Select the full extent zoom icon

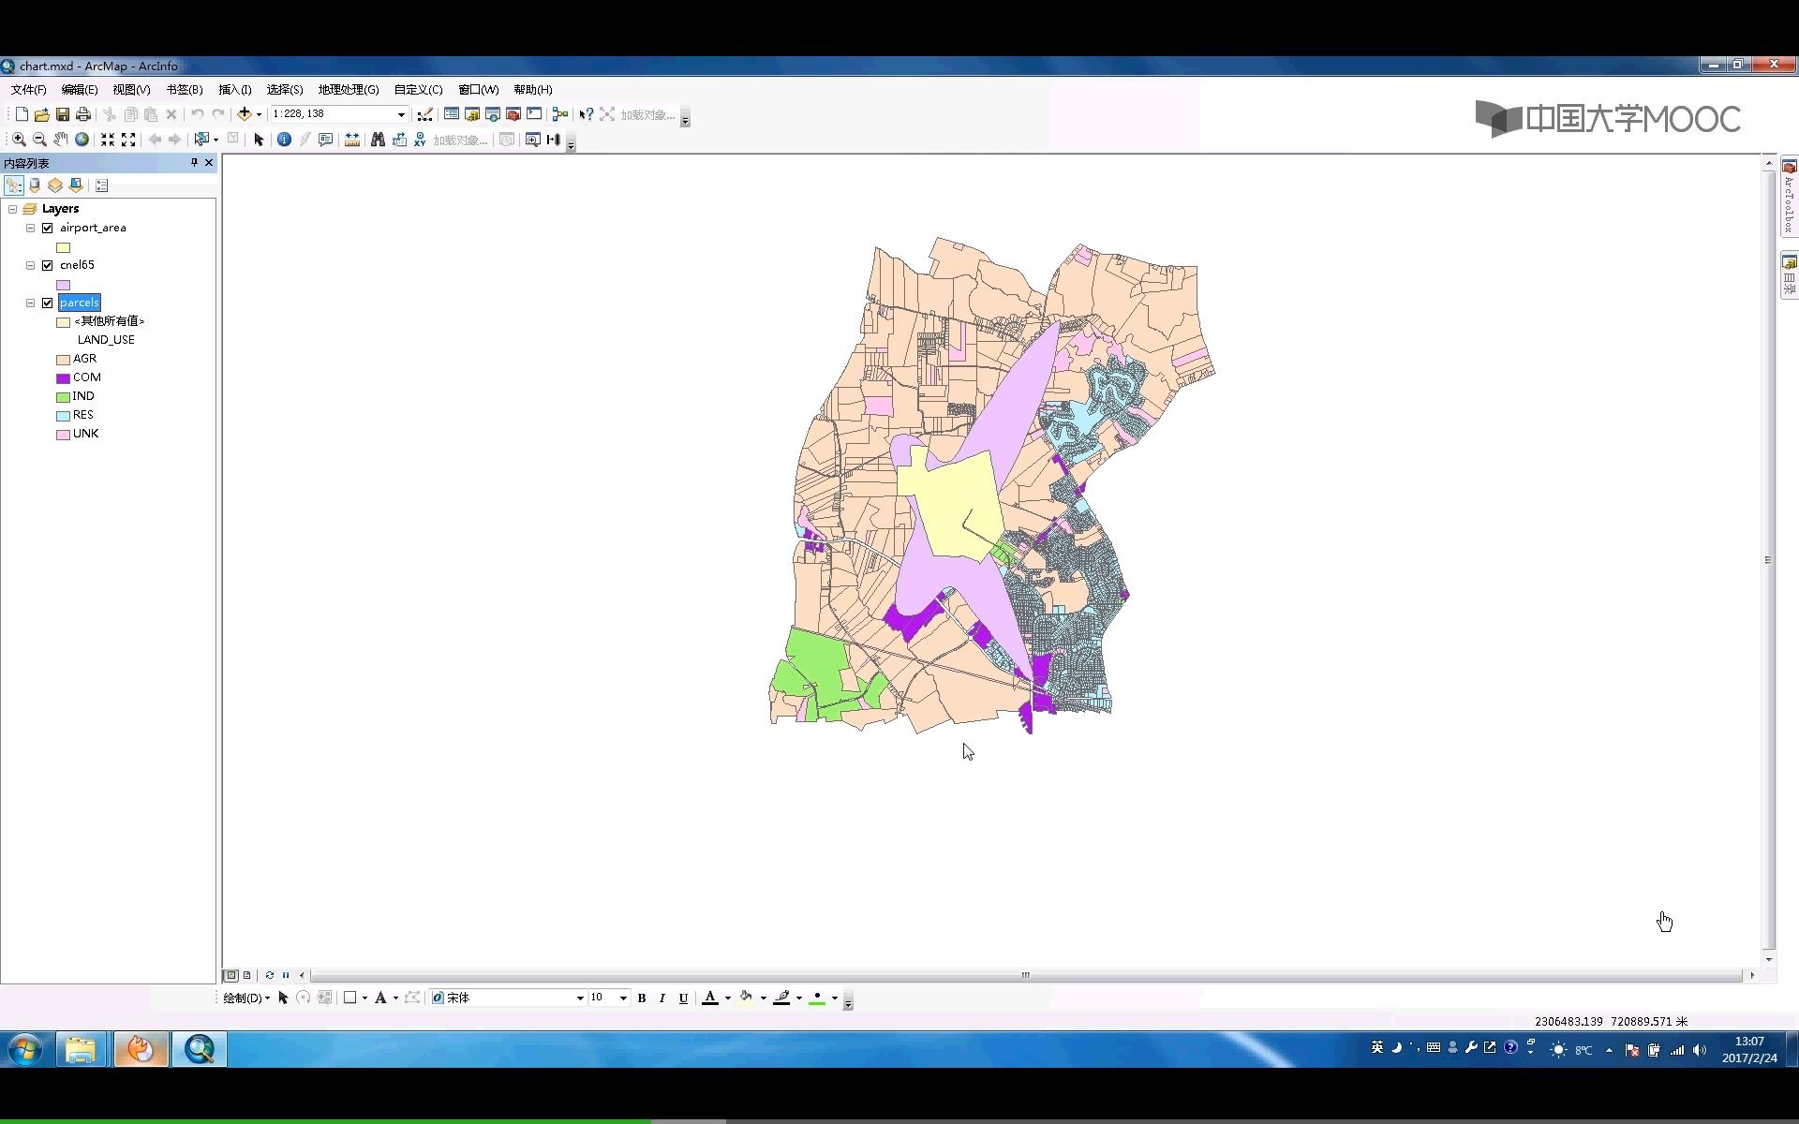coord(82,139)
